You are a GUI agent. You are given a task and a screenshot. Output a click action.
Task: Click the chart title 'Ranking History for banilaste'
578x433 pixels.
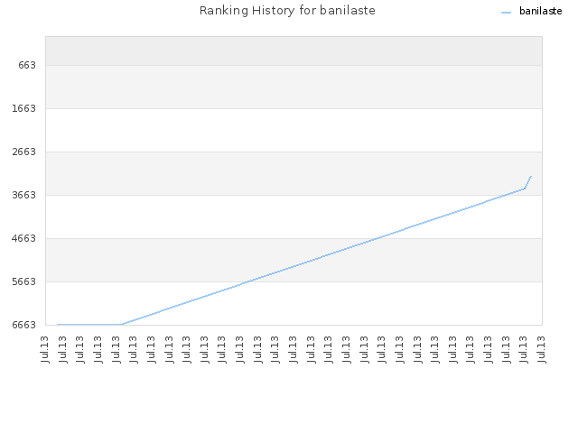[x=287, y=11]
